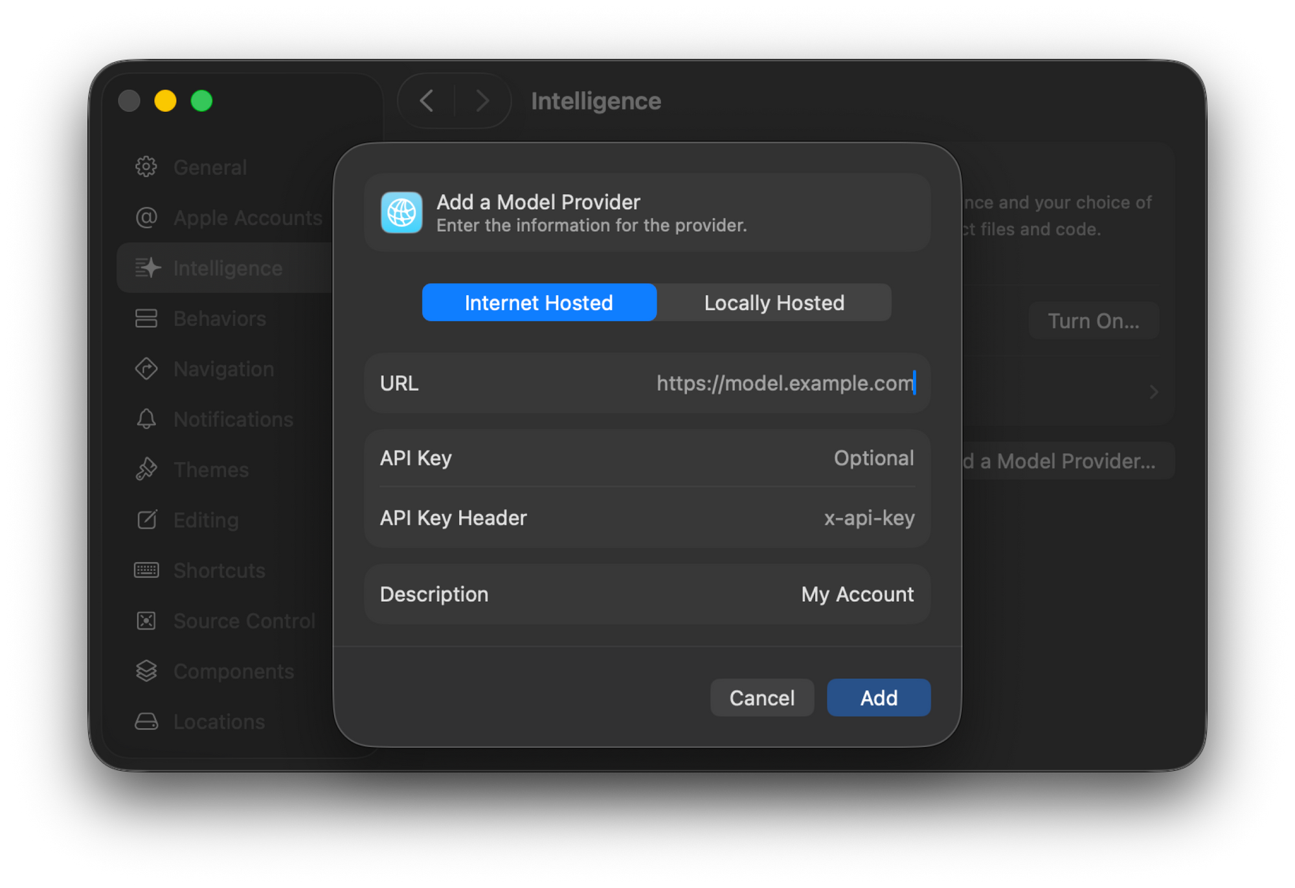Click the Apple Accounts @ icon
The image size is (1295, 888).
(146, 217)
